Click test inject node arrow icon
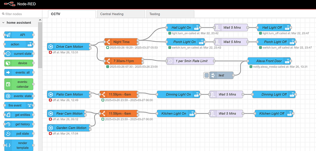The height and width of the screenshot is (151, 316). pos(213,75)
